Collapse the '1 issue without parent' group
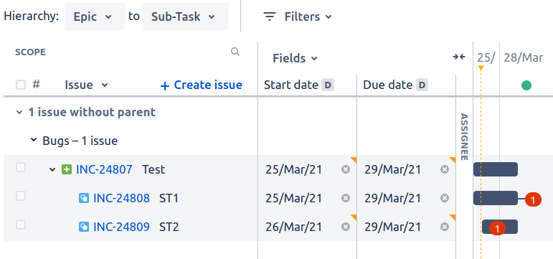Viewport: 553px width, 259px height. pos(19,113)
